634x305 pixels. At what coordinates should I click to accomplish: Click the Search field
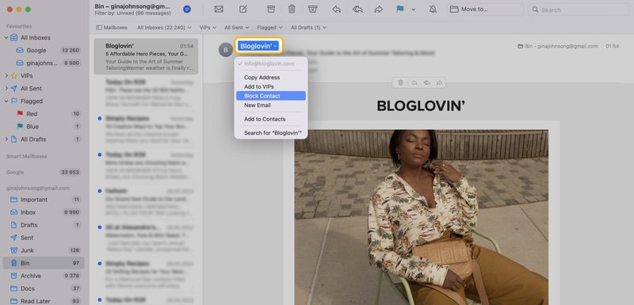click(579, 10)
